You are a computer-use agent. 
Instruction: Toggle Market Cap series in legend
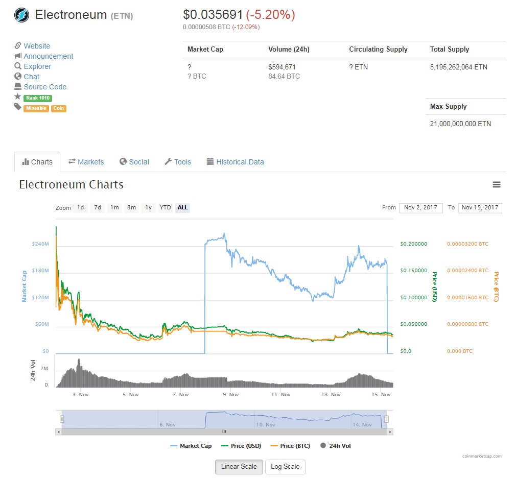(191, 446)
